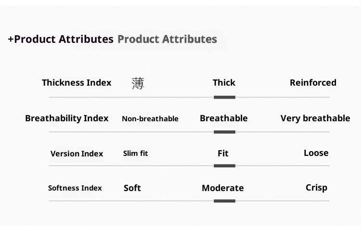Click the "Thickness Index" label
The image size is (361, 230).
77,83
